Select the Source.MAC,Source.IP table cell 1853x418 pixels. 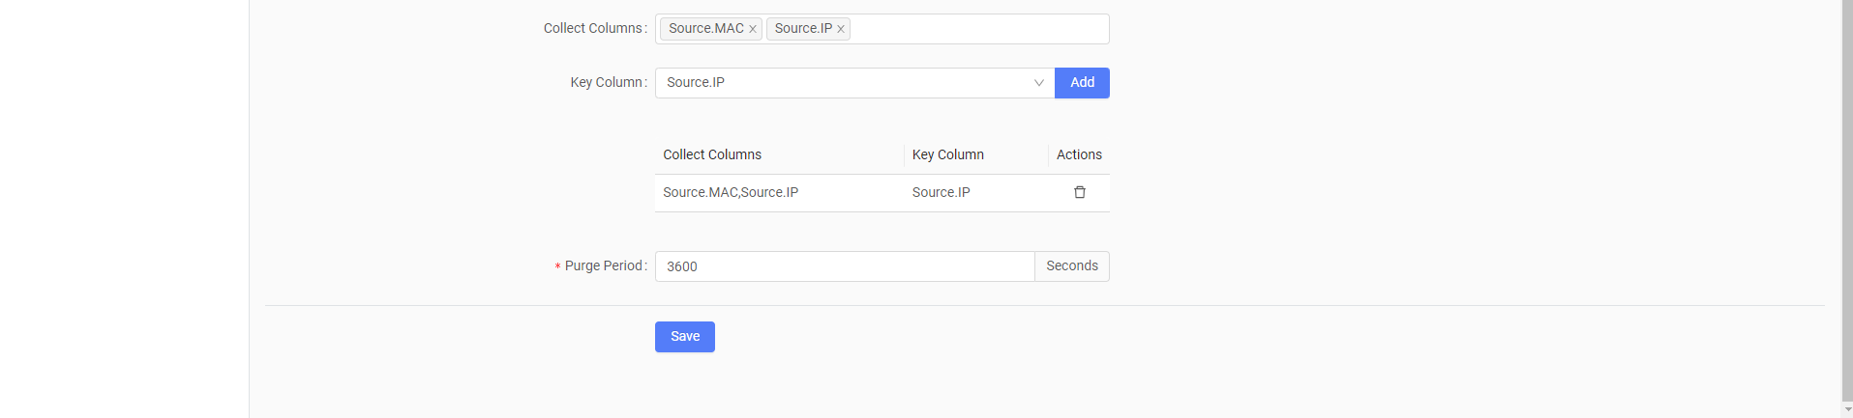pyautogui.click(x=731, y=192)
